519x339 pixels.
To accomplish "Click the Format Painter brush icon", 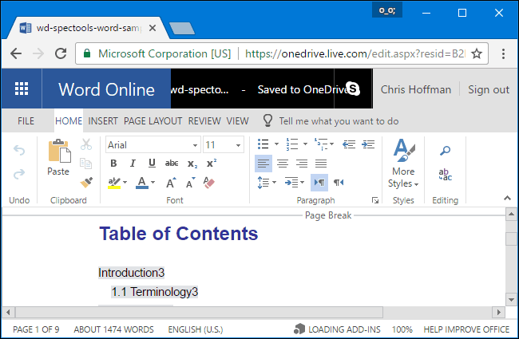I will point(86,183).
